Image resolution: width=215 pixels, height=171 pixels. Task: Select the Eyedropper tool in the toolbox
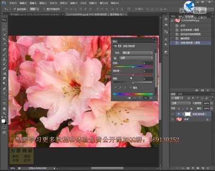[4, 44]
